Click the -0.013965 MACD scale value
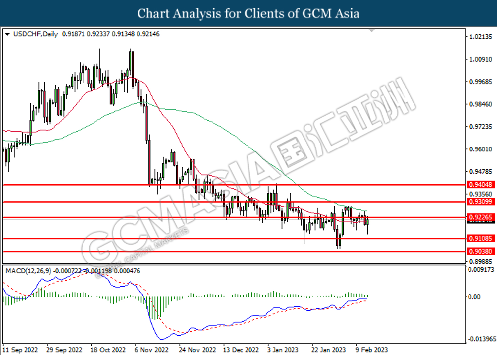The width and height of the screenshot is (497, 355). tap(482, 339)
